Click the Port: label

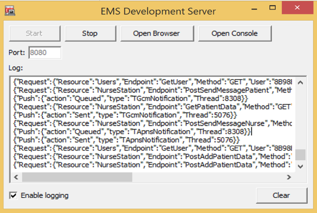pyautogui.click(x=16, y=53)
